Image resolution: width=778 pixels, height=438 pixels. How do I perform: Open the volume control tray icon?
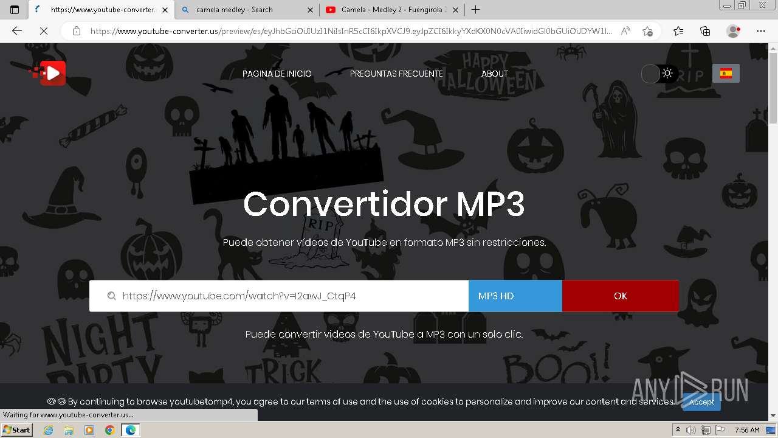pos(691,430)
